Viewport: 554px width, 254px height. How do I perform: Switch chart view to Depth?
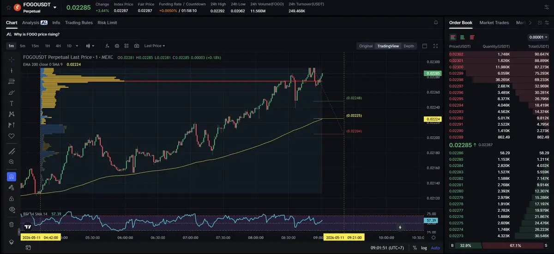(x=409, y=46)
